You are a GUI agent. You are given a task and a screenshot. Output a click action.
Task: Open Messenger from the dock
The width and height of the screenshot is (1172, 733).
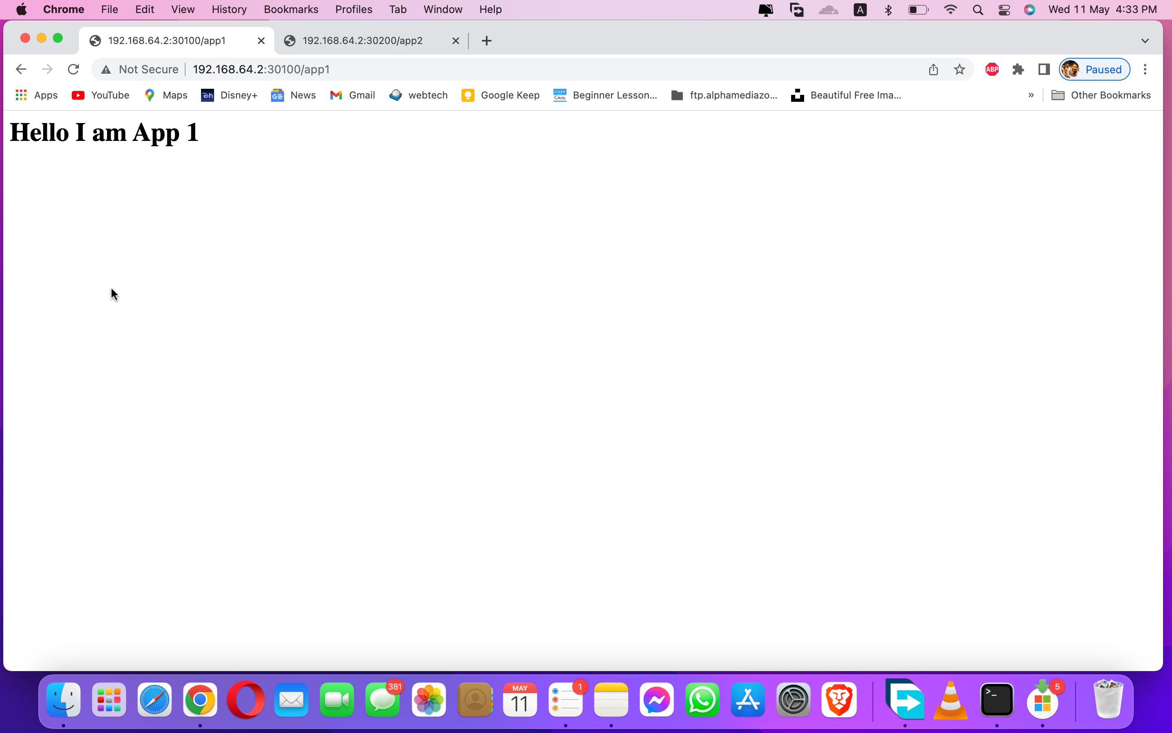(657, 700)
